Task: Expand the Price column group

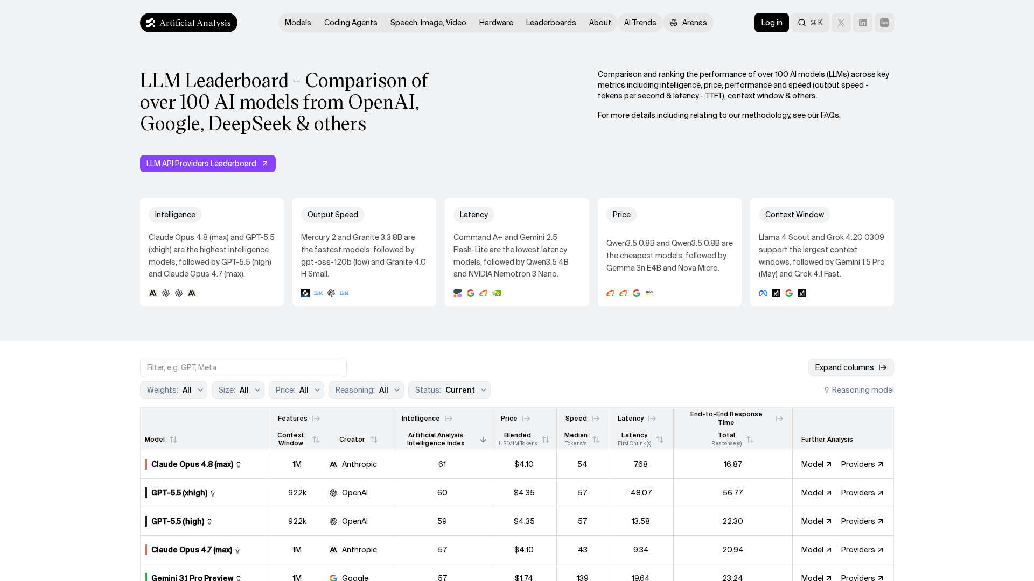Action: click(x=526, y=419)
